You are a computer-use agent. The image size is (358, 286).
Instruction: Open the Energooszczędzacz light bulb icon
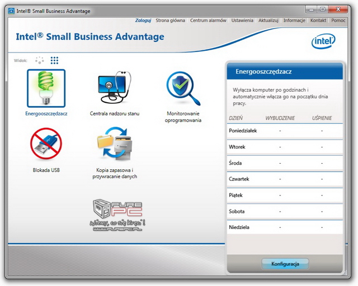click(46, 88)
